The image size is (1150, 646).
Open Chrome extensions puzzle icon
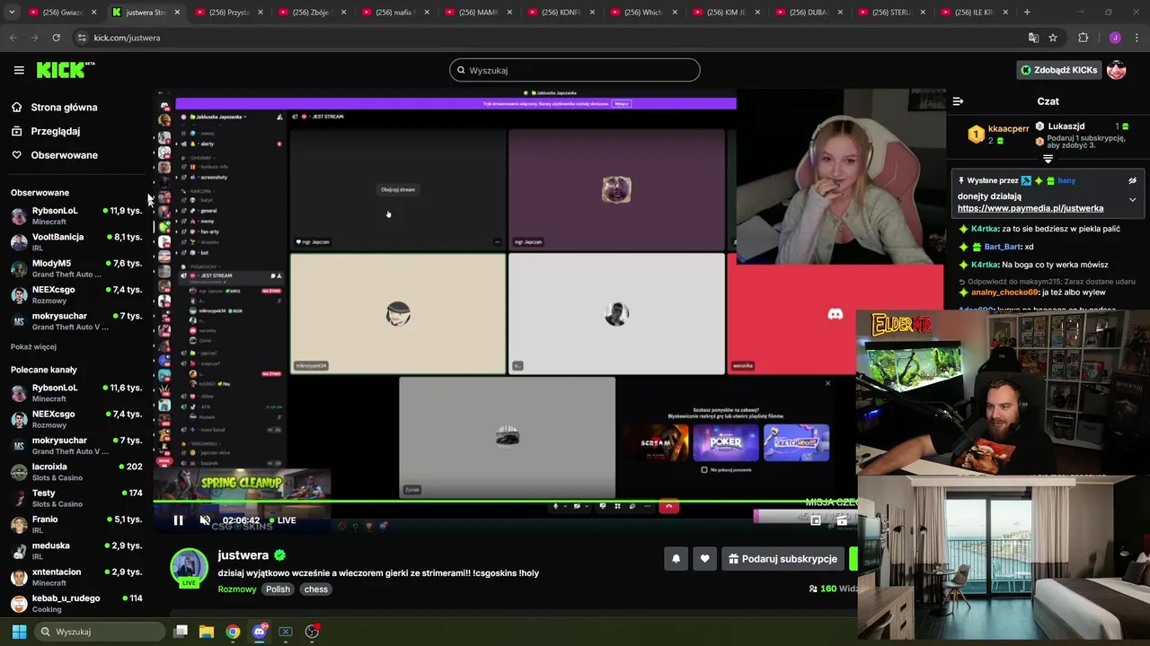click(x=1083, y=38)
